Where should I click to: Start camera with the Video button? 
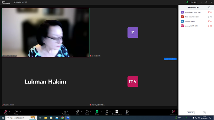[x=16, y=112]
